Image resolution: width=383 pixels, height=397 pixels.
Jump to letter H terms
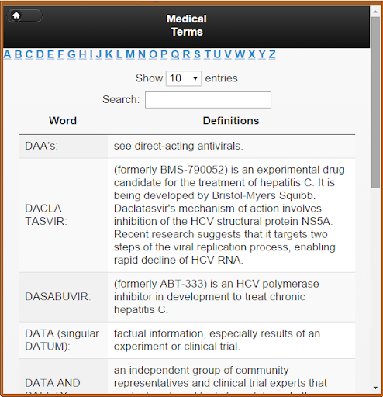tap(83, 54)
